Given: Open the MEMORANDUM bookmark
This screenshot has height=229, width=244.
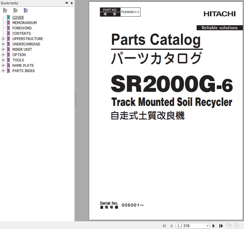Looking at the screenshot, I should click(25, 23).
